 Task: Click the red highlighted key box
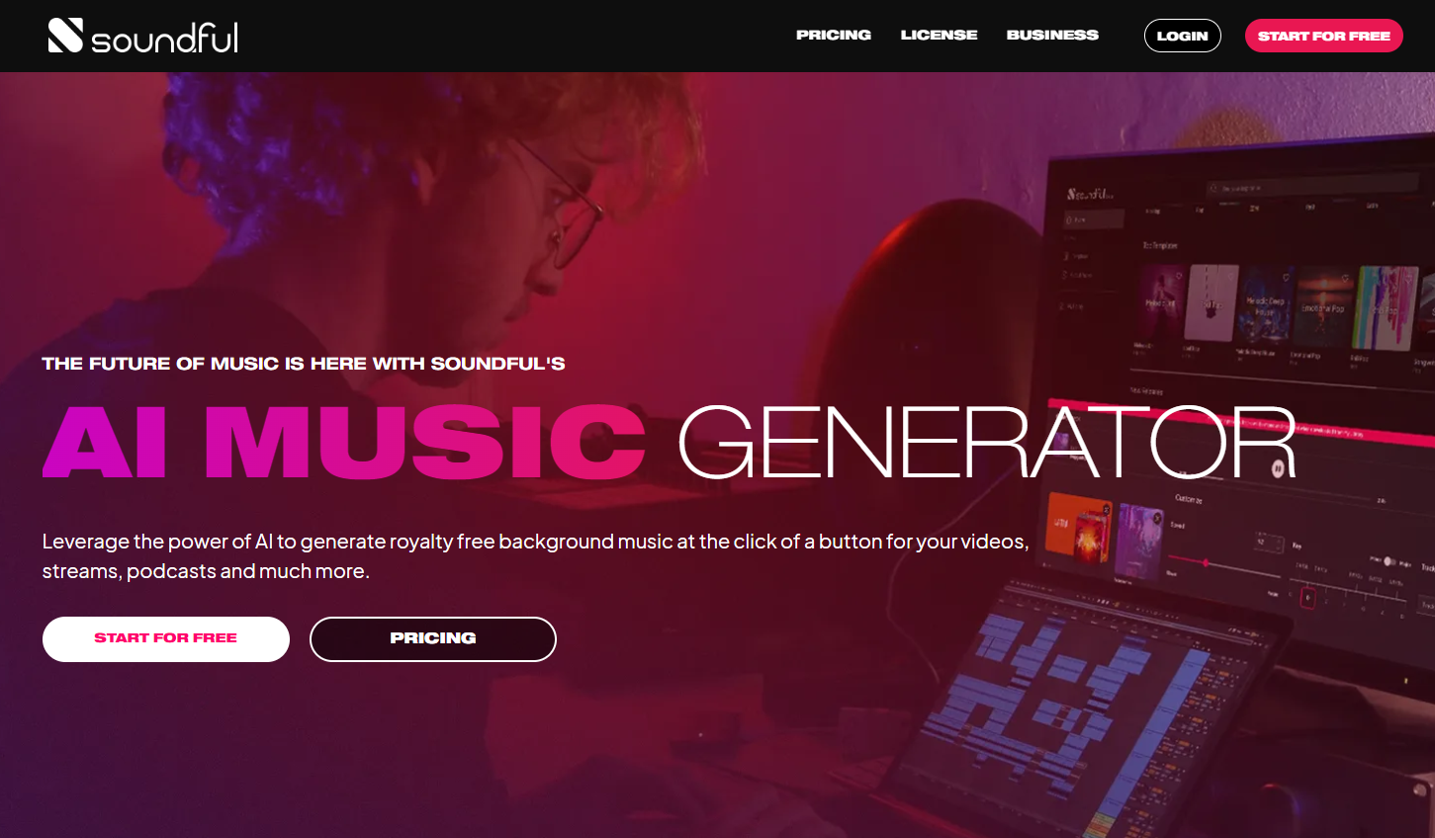pos(1307,598)
